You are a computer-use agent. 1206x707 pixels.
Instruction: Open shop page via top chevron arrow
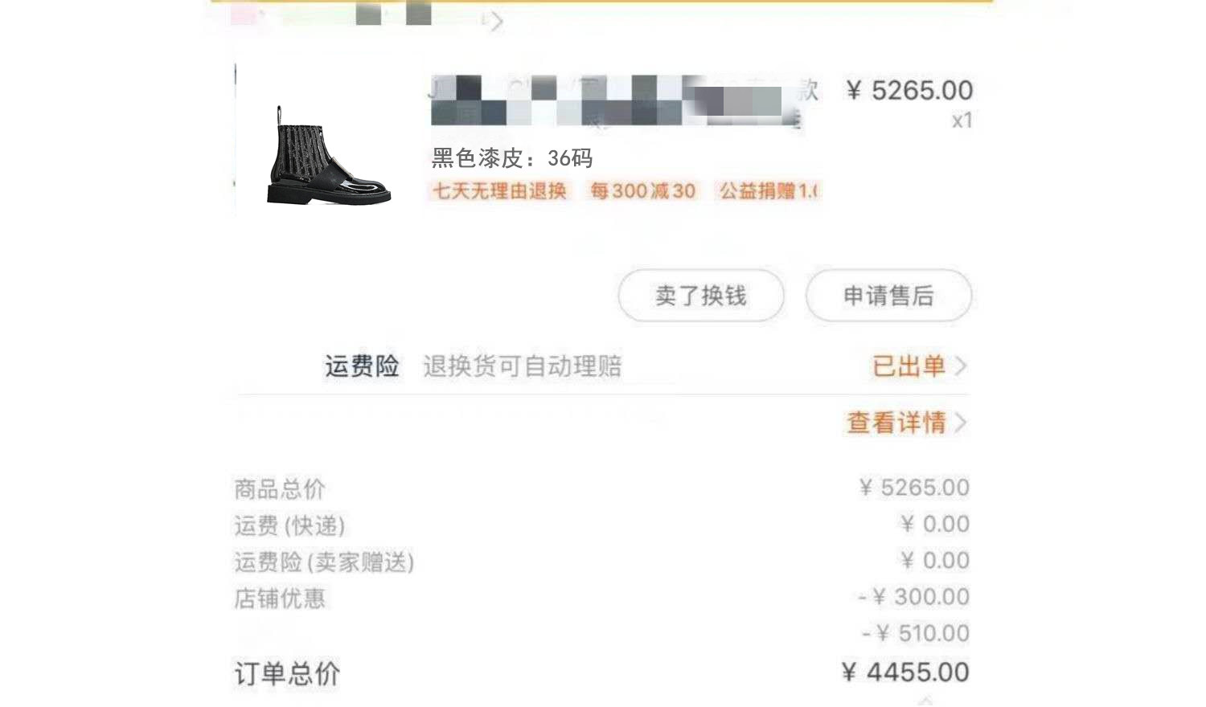(x=496, y=21)
